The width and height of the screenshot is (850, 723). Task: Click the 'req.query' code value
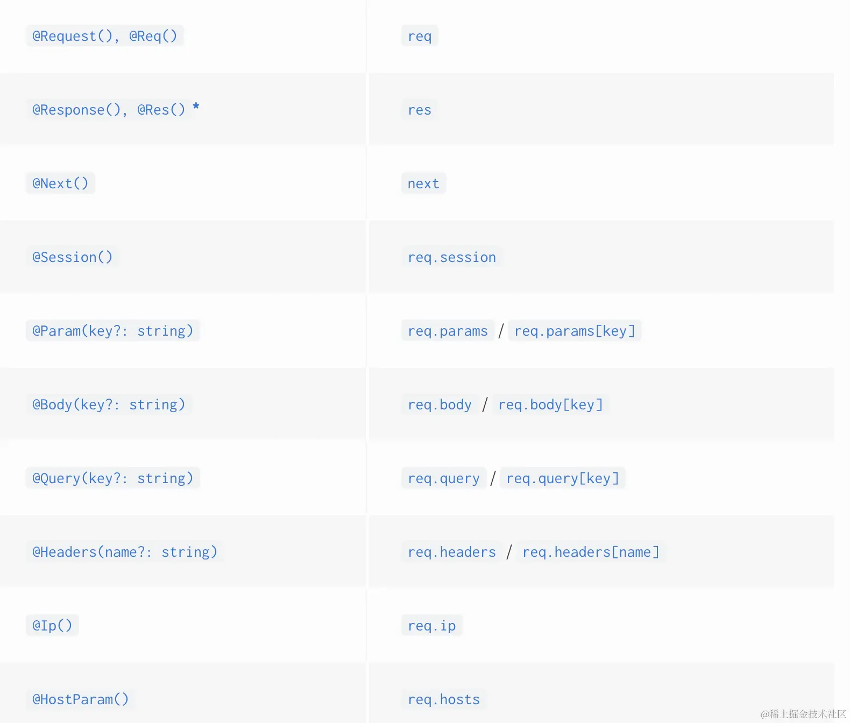click(444, 478)
